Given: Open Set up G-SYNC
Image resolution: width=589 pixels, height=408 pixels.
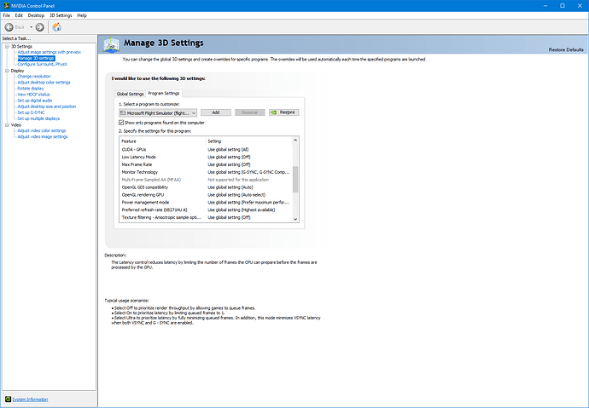Looking at the screenshot, I should coord(32,112).
